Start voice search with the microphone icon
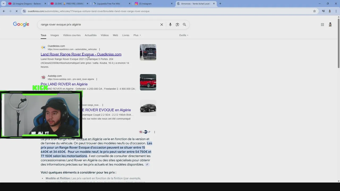This screenshot has height=191, width=340. 170,24
